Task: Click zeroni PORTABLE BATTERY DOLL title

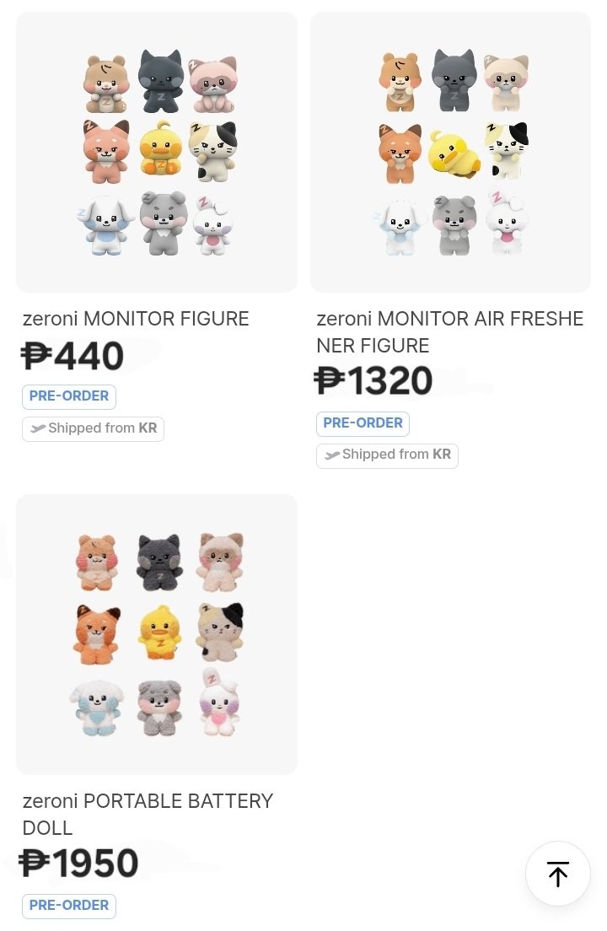Action: tap(148, 814)
